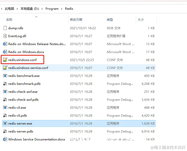Screen dimensions: 187x151
Task: Click 6,916 KB size of redis-server.pdb
Action: tap(148, 132)
